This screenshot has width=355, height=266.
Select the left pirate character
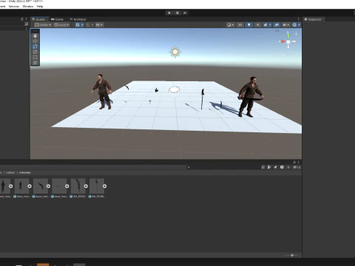tap(102, 92)
